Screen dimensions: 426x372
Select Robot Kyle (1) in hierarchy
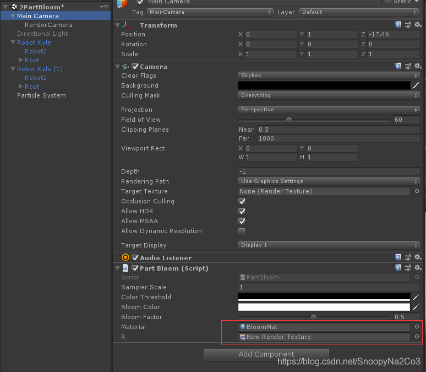coord(40,69)
